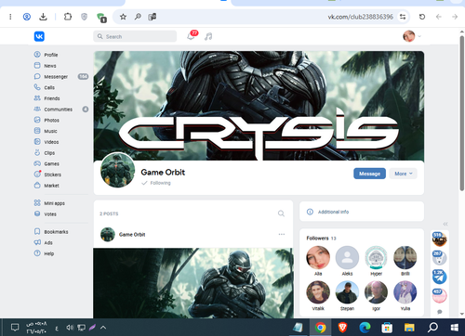
Task: Open follower Stepan's profile
Action: coord(347,296)
